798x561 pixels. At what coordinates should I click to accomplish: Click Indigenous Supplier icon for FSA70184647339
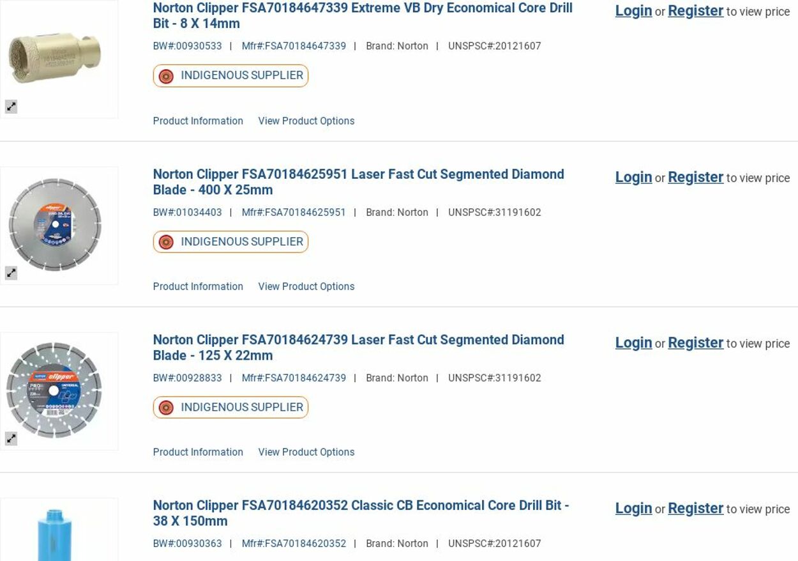point(166,76)
